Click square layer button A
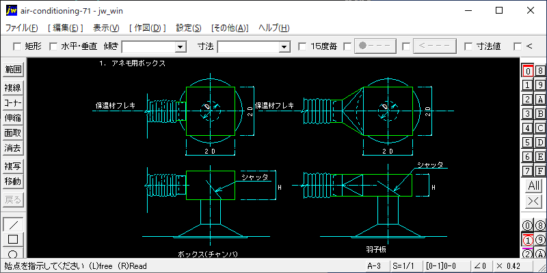Viewport: 547px width, 273px height. (x=540, y=99)
